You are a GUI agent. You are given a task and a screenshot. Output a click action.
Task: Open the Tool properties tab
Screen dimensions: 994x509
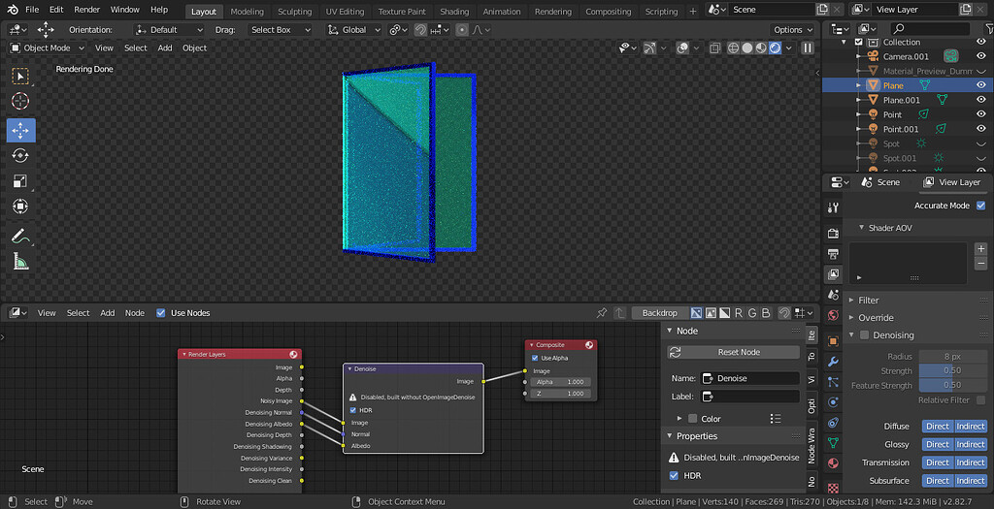point(834,207)
